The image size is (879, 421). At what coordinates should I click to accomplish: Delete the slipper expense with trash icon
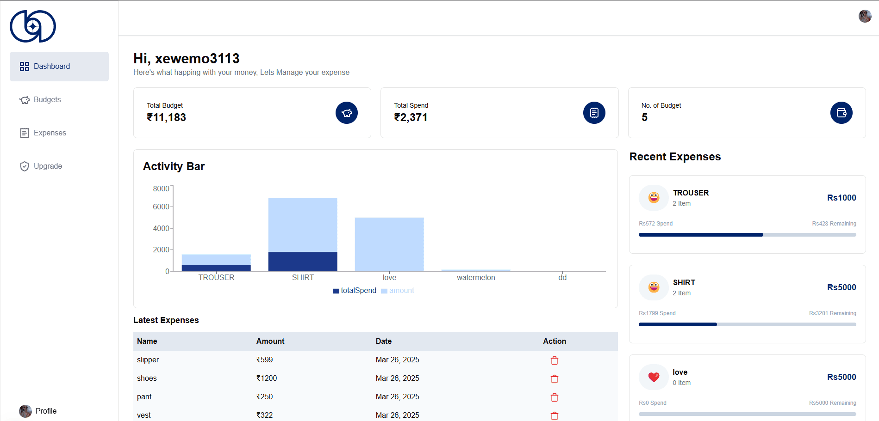tap(554, 360)
